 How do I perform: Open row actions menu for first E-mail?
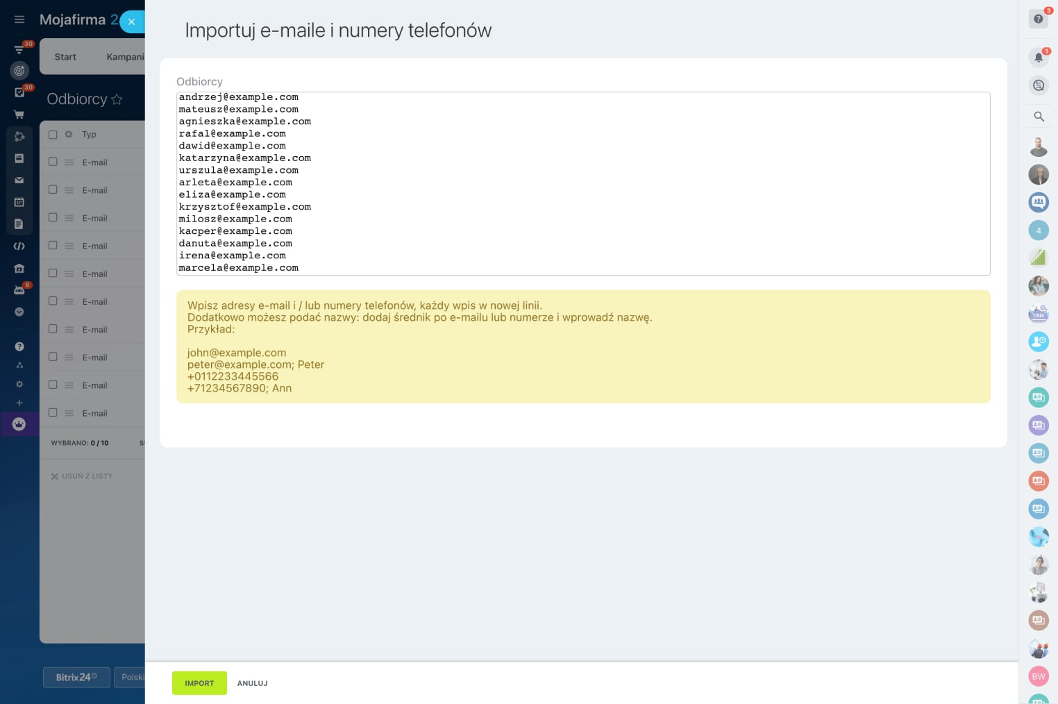[69, 162]
